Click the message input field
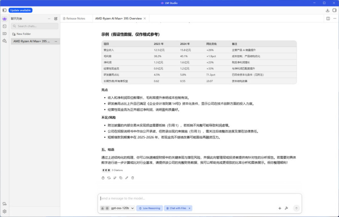Image resolution: width=339 pixels, height=217 pixels. pos(200,198)
